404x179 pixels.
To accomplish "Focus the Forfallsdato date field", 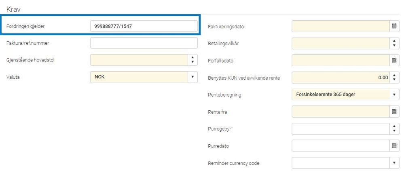I will pyautogui.click(x=341, y=60).
